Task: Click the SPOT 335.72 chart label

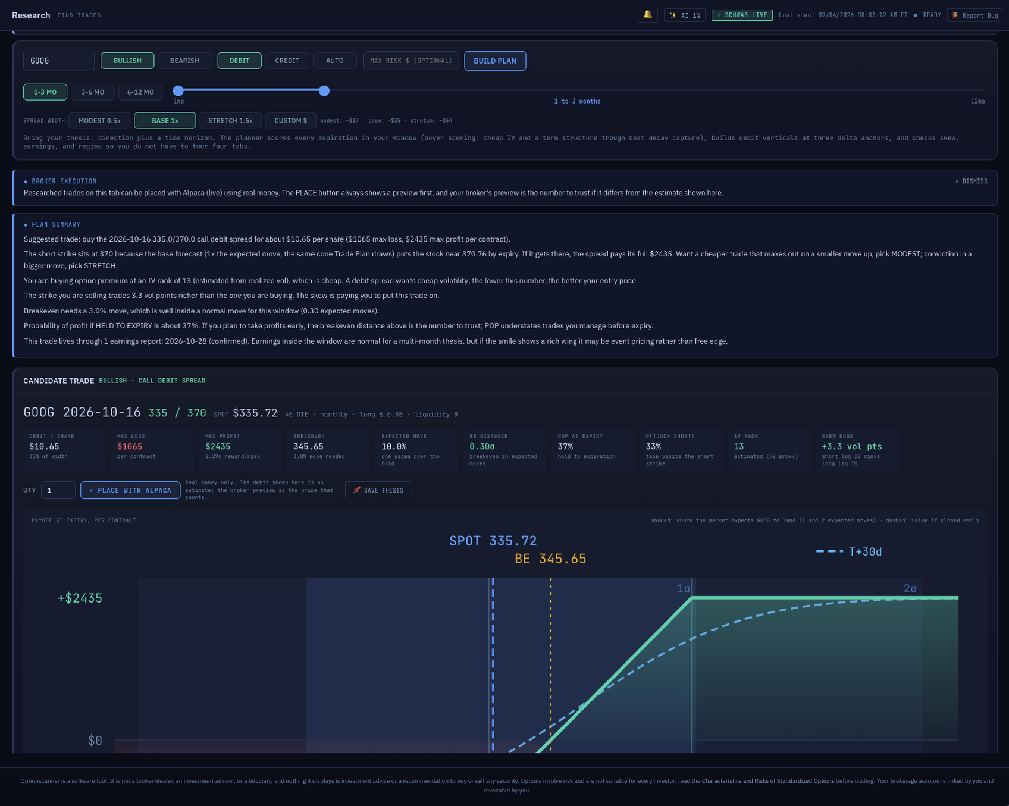Action: click(x=493, y=541)
